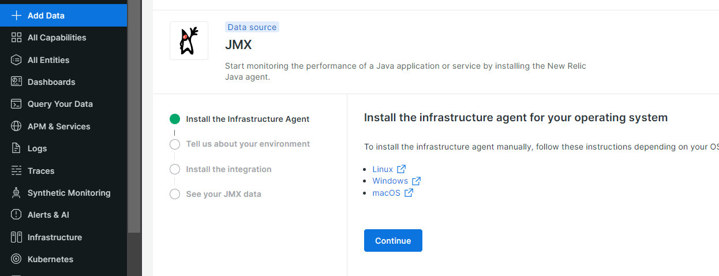Open Alerts & AI
Viewport: 719px width, 276px height.
[x=63, y=215]
